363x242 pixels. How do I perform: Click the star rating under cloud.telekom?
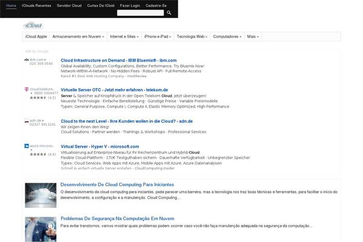pyautogui.click(x=38, y=98)
